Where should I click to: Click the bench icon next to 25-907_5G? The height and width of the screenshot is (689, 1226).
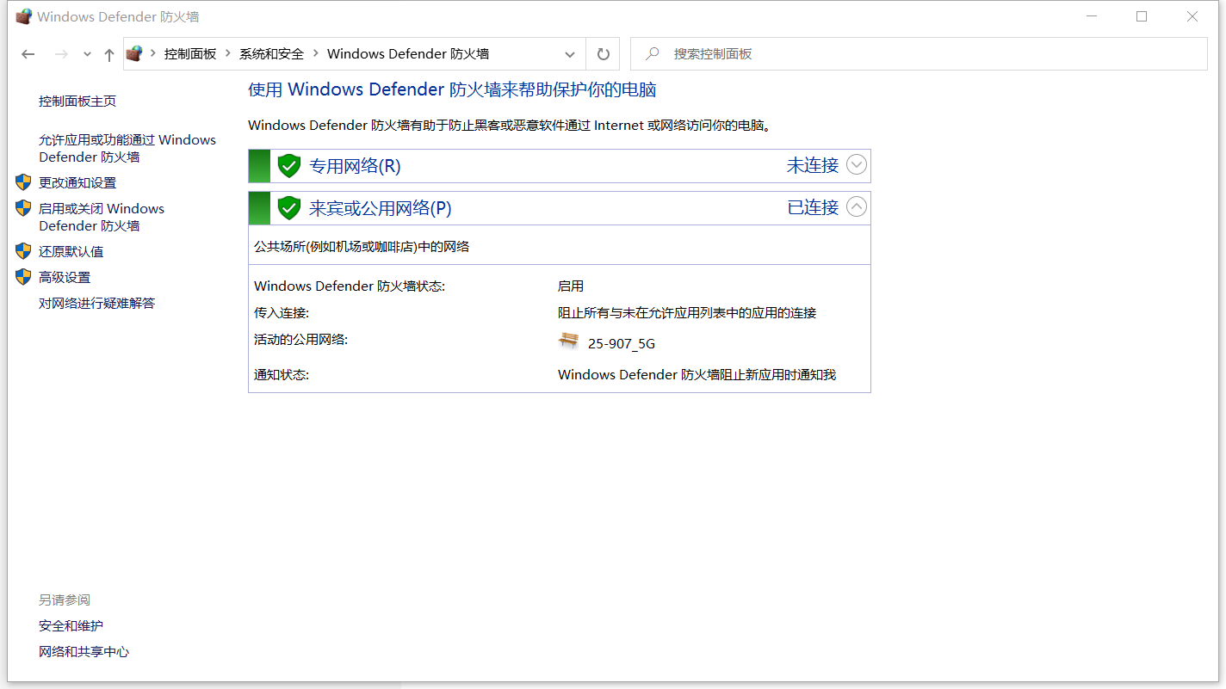(568, 341)
